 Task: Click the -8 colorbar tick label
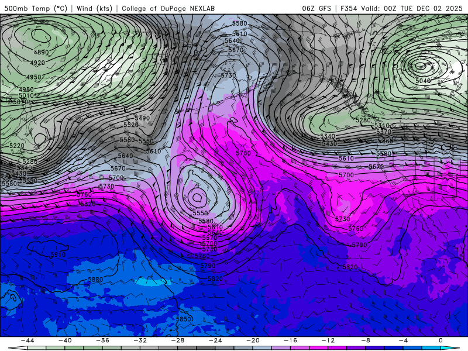(x=366, y=340)
